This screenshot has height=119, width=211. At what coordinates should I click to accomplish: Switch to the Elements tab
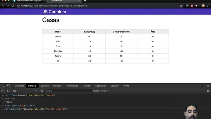tap(19, 86)
